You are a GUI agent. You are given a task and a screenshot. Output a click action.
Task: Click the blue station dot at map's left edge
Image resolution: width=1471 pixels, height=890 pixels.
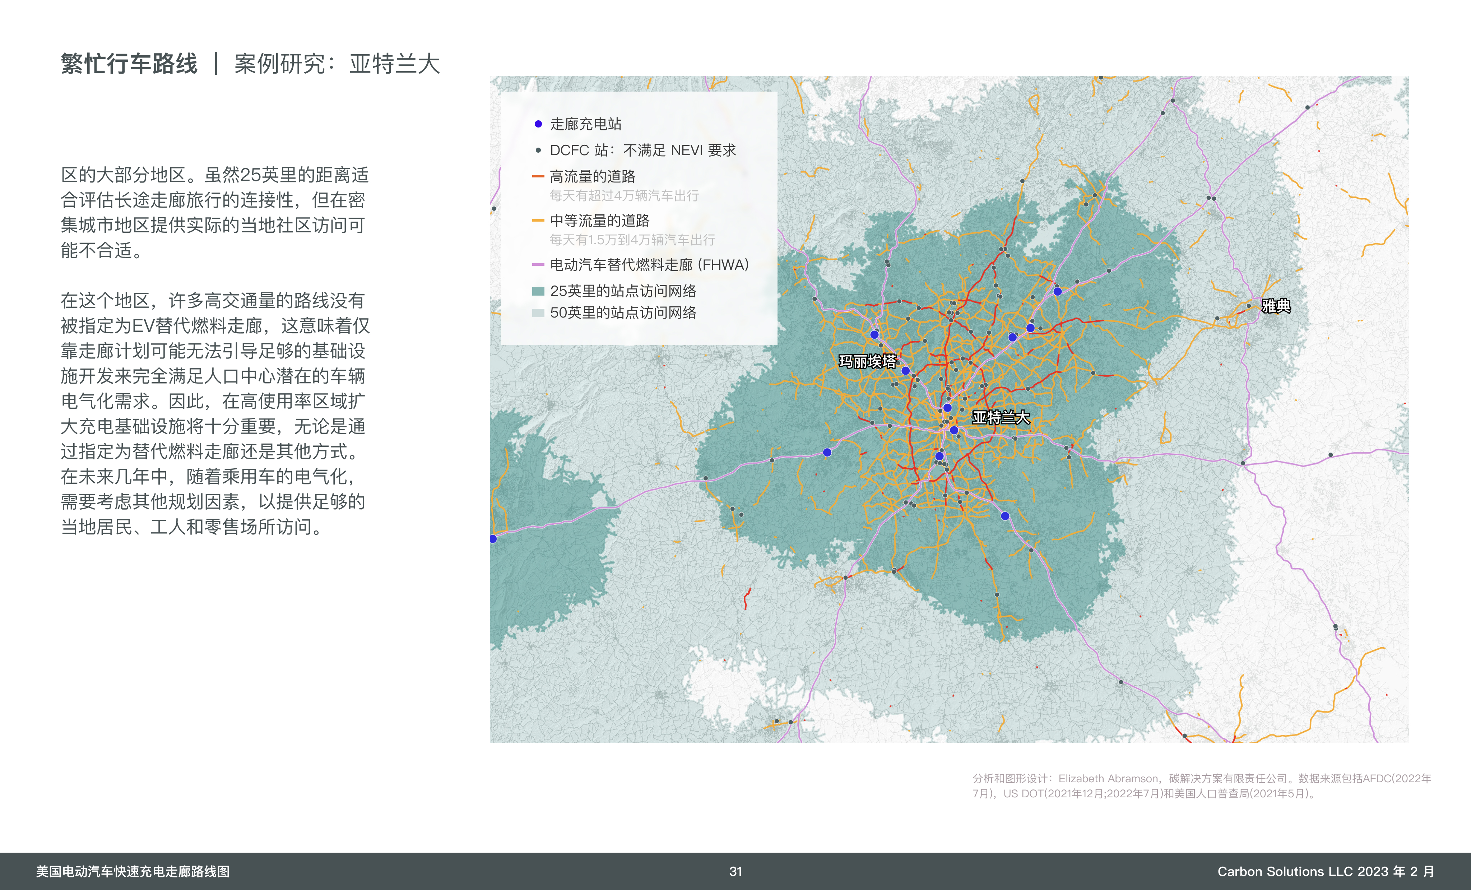(493, 539)
